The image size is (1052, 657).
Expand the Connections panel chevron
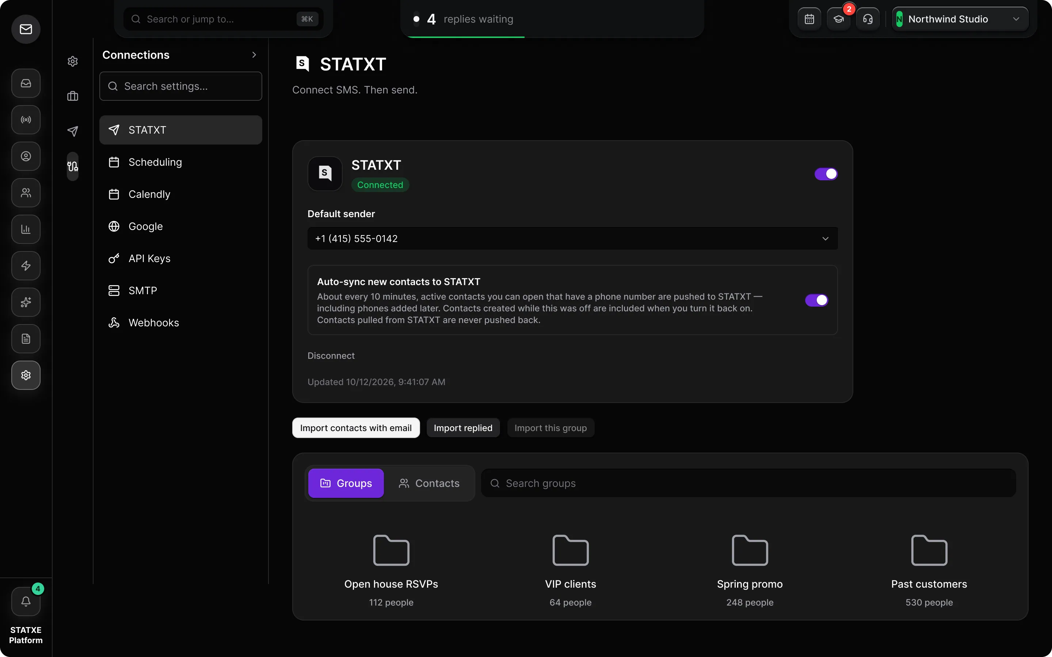pos(254,55)
